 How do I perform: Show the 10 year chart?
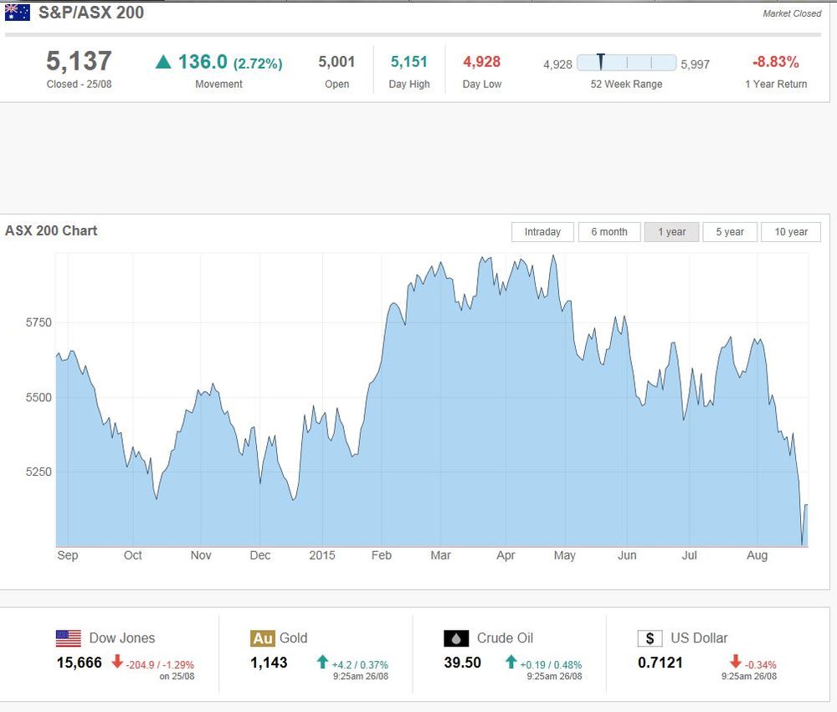(x=791, y=232)
